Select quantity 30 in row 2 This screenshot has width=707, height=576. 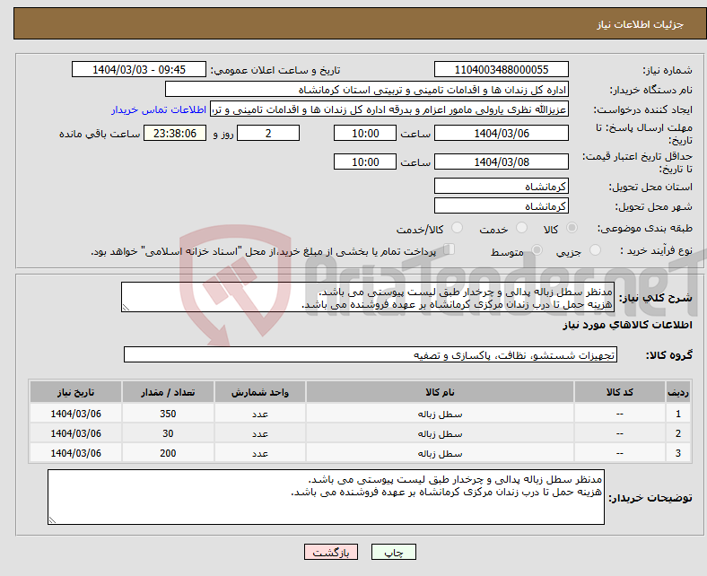[168, 433]
